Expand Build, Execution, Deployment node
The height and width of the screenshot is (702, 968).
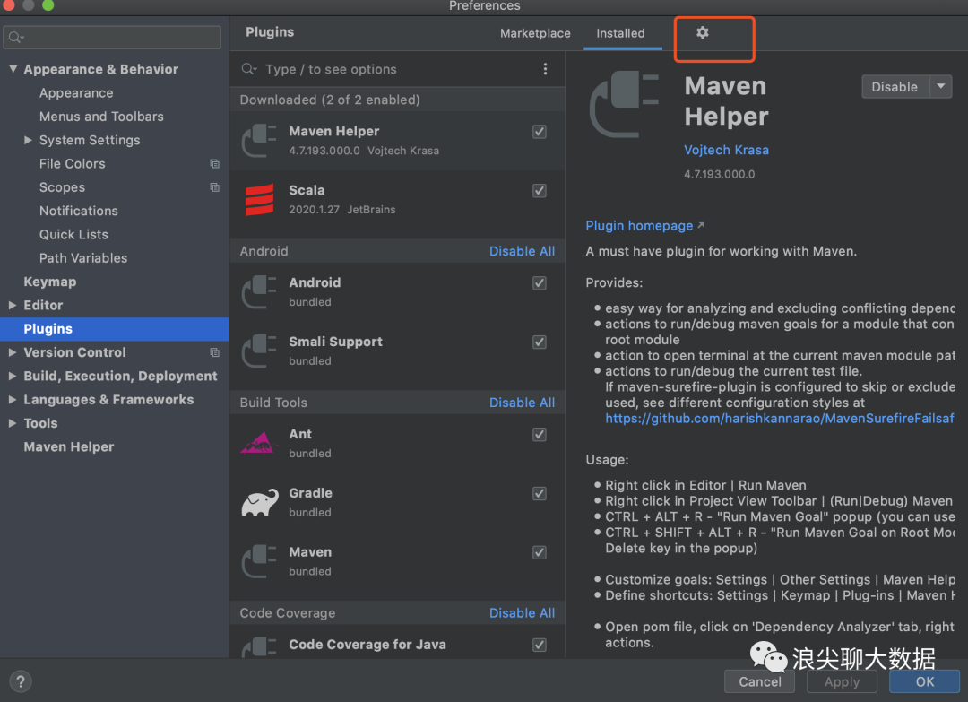point(13,376)
